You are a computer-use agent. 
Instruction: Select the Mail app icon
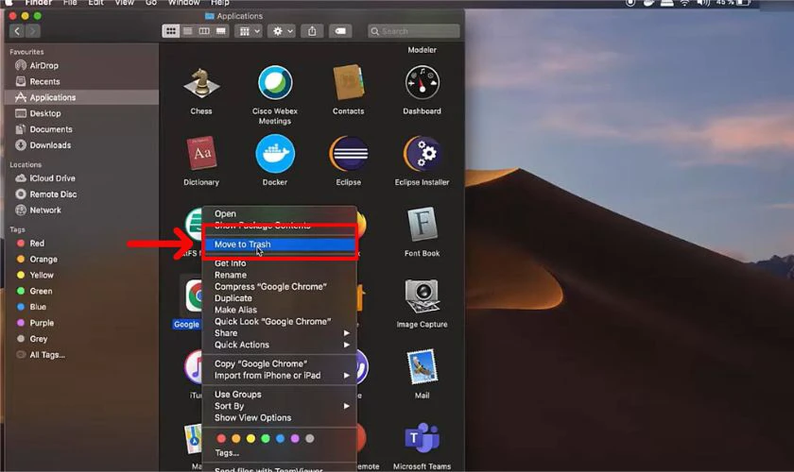click(x=422, y=367)
